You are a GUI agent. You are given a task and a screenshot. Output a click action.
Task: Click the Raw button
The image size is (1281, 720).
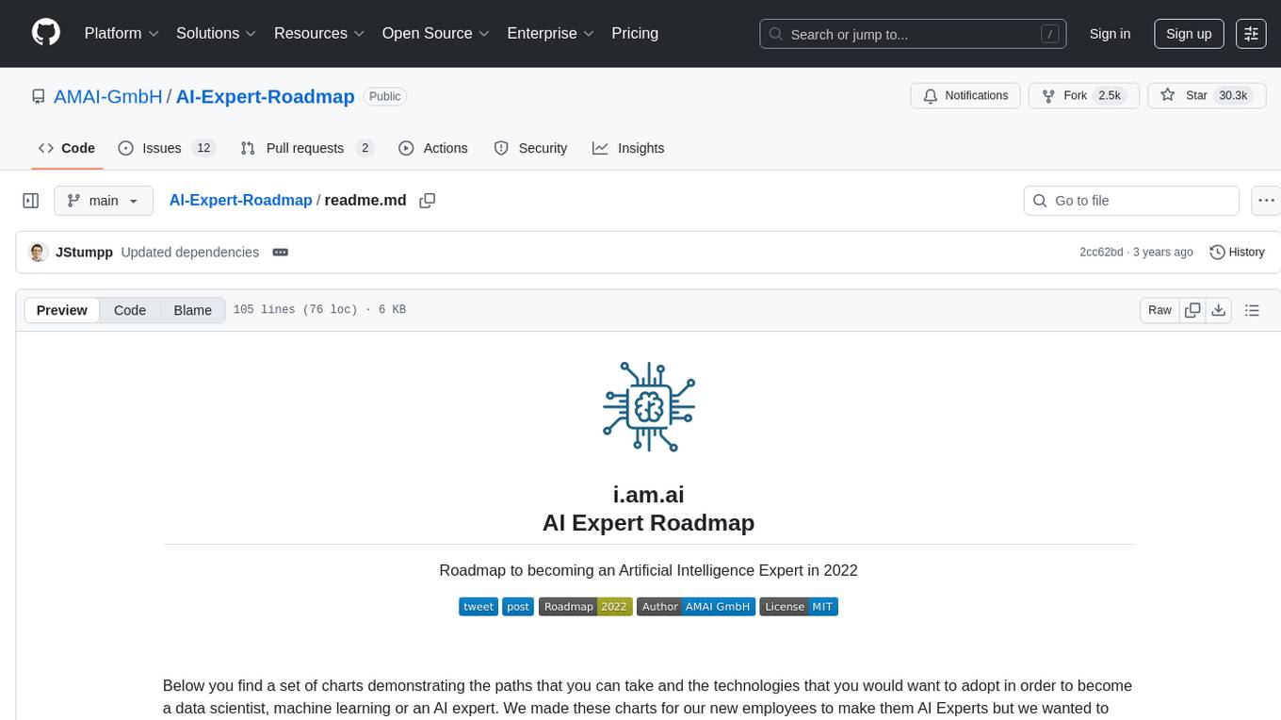point(1159,310)
